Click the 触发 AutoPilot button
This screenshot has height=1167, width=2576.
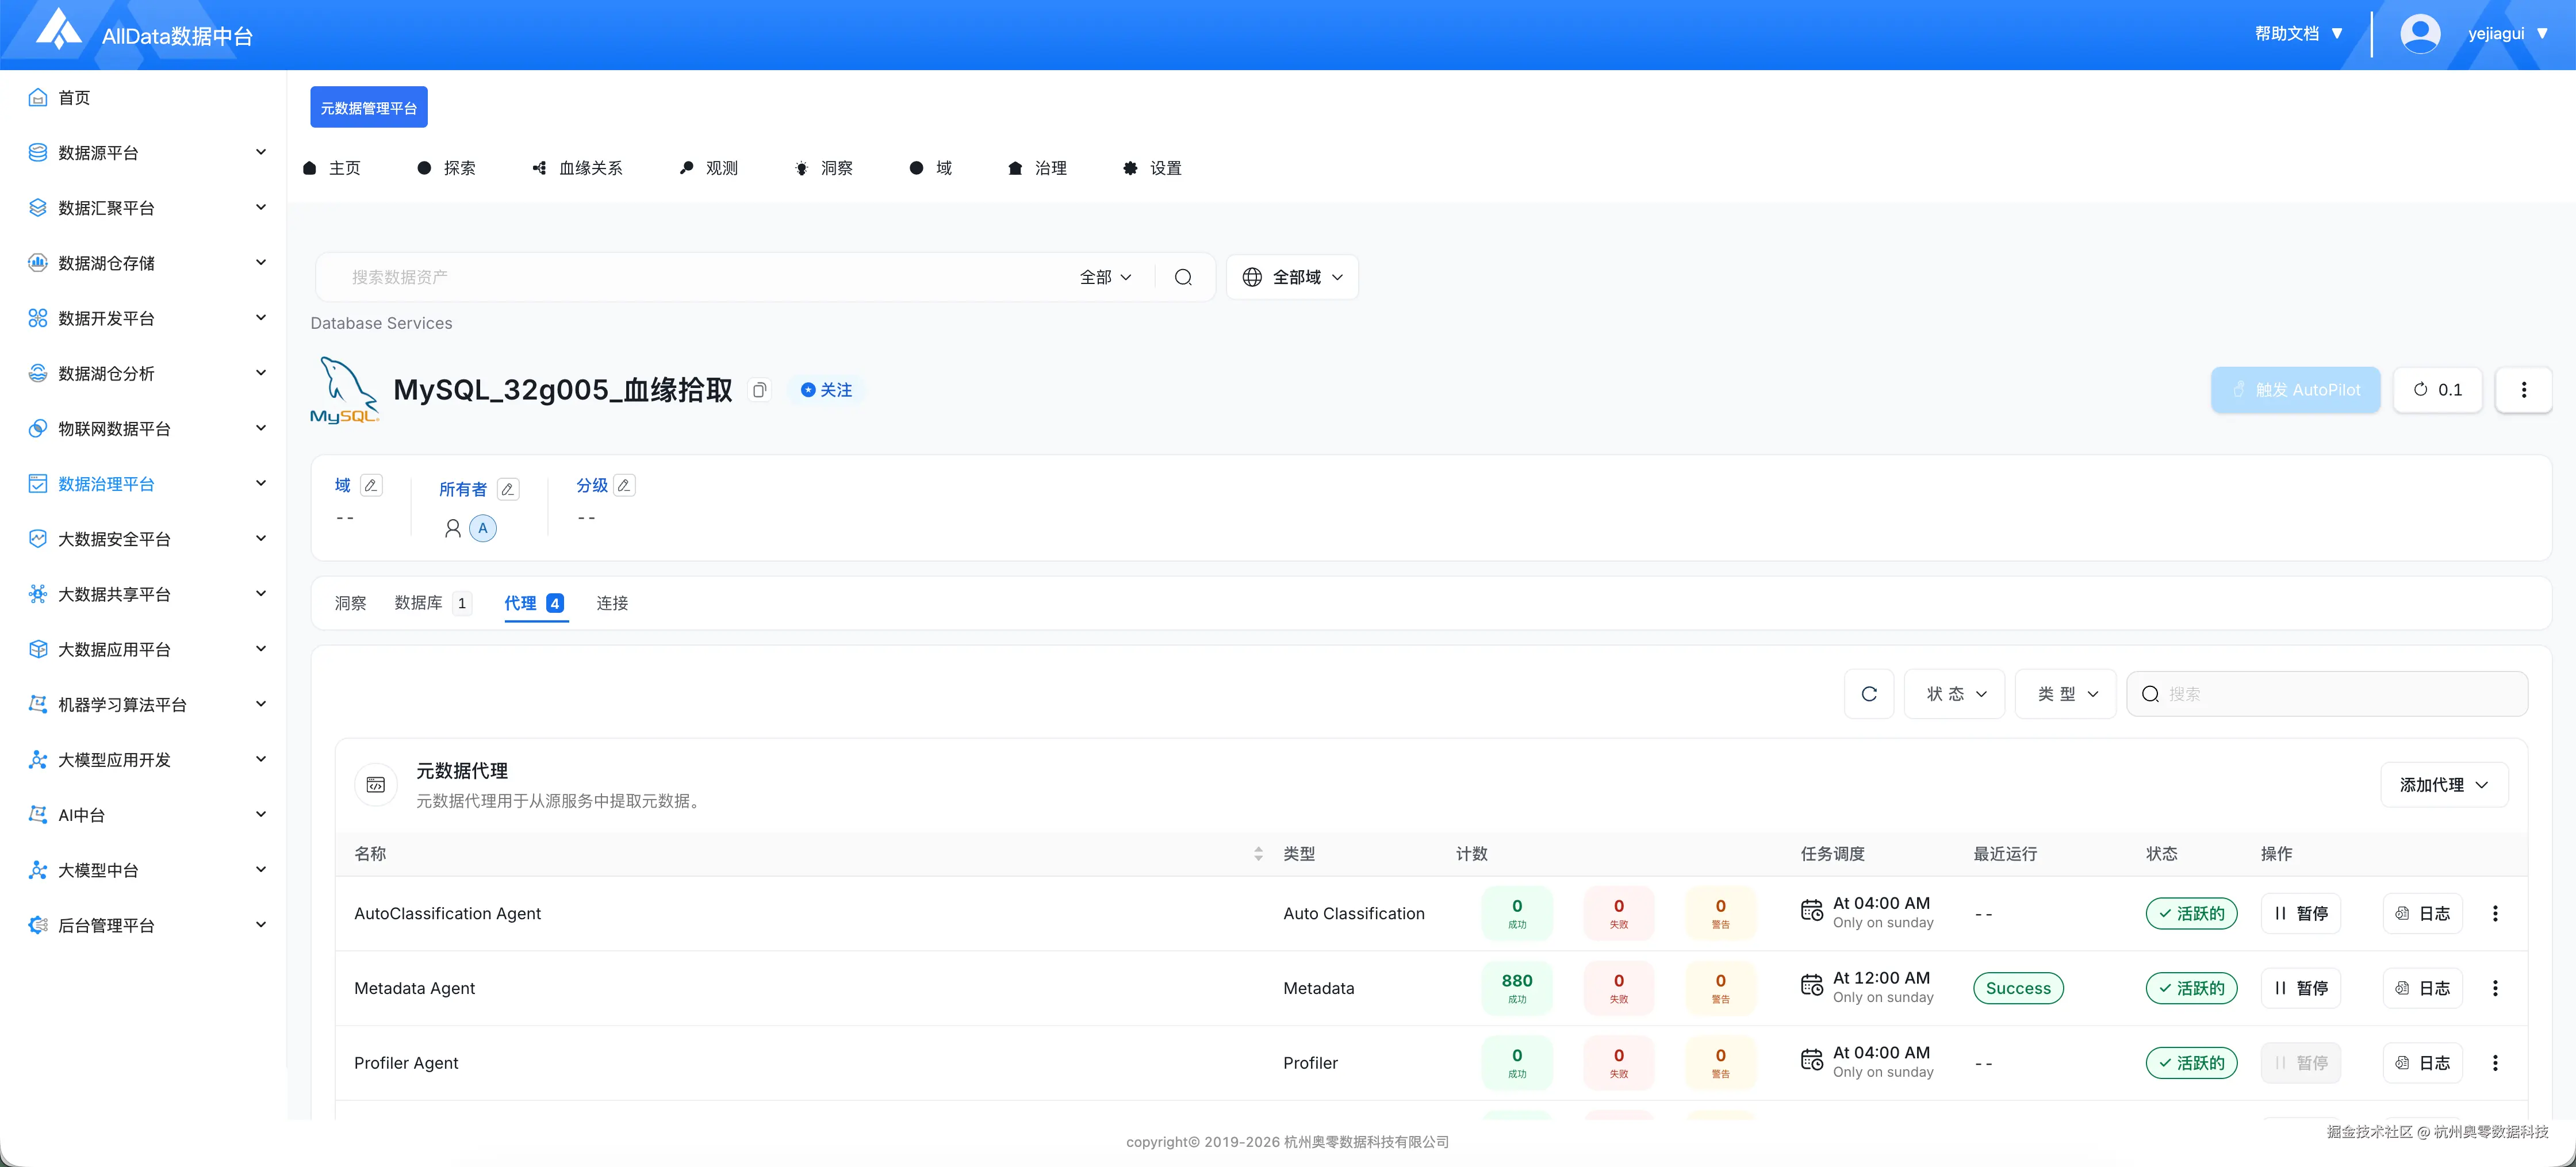pos(2295,390)
